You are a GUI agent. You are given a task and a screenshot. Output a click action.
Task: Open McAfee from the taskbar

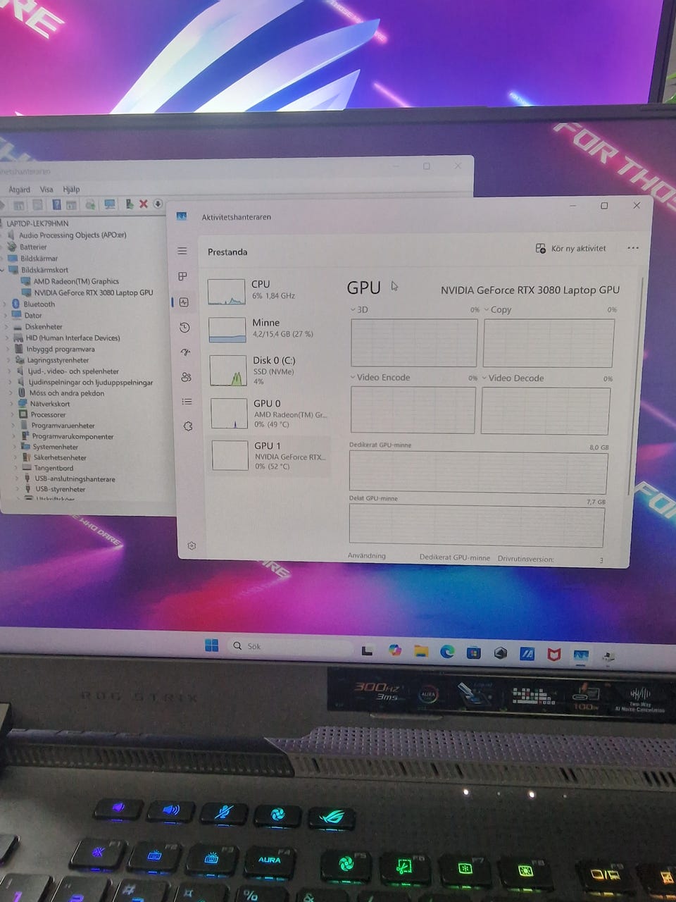point(554,655)
